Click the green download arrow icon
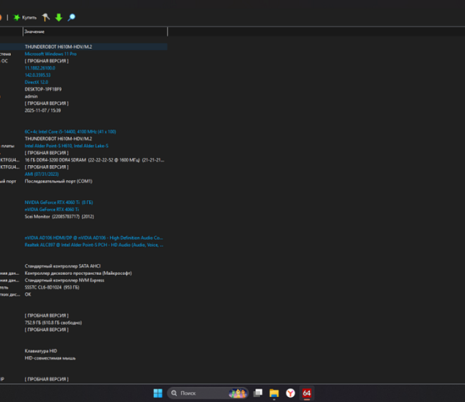The height and width of the screenshot is (402, 465). (58, 18)
